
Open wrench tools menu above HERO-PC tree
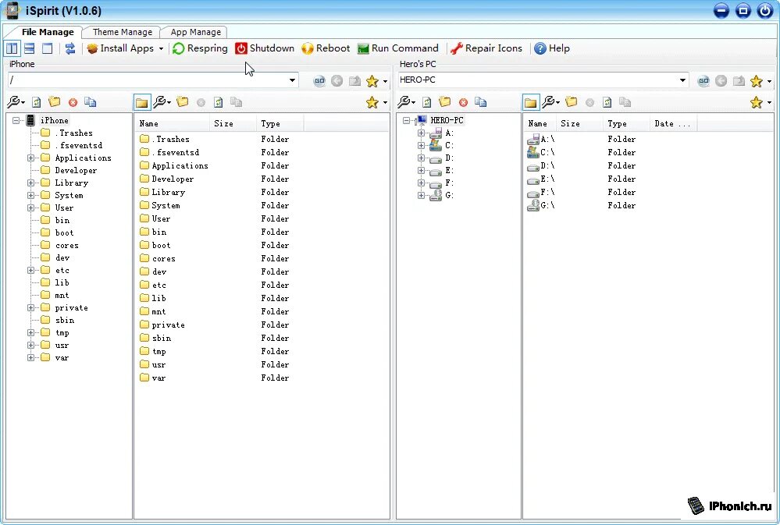[407, 102]
